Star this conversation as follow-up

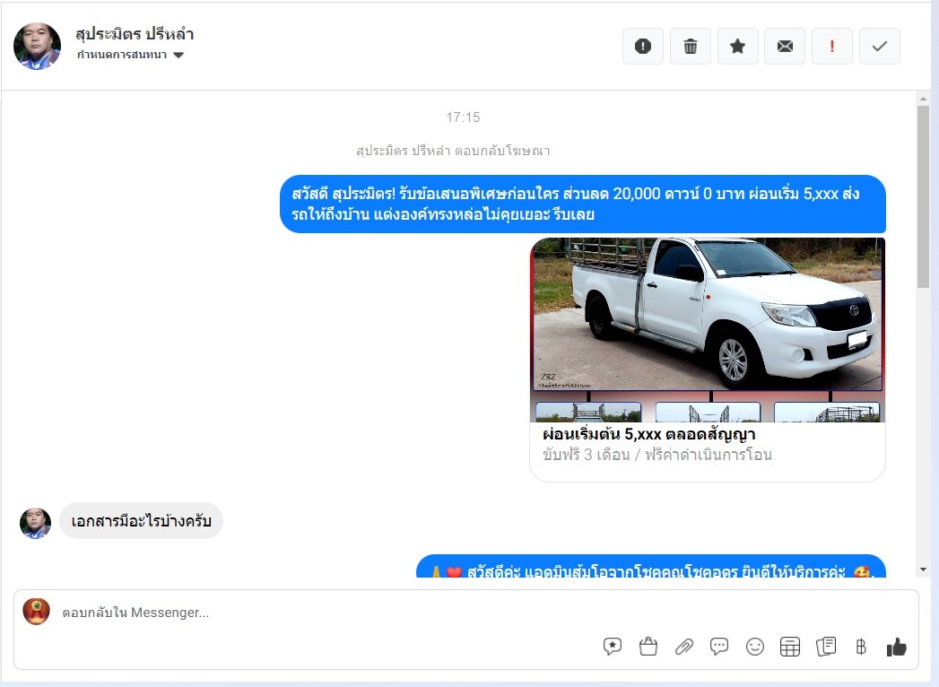pyautogui.click(x=737, y=46)
